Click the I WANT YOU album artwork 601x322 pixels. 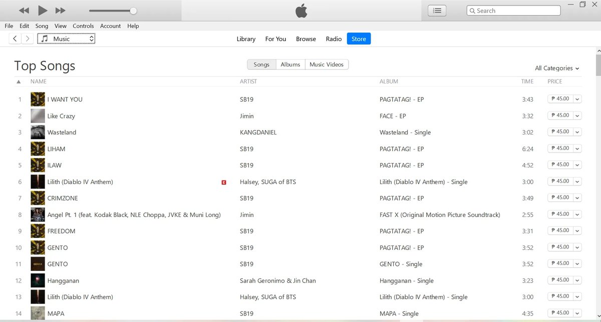click(38, 99)
